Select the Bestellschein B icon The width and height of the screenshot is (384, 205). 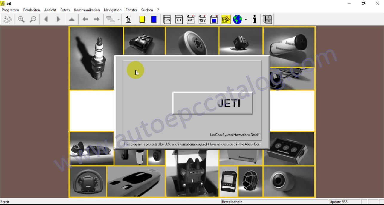(128, 19)
